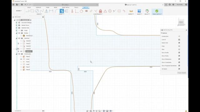
Task: Switch to the Form tab
Action: [47, 7]
